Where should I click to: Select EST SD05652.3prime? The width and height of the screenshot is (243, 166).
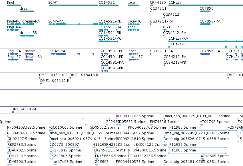(105, 127)
